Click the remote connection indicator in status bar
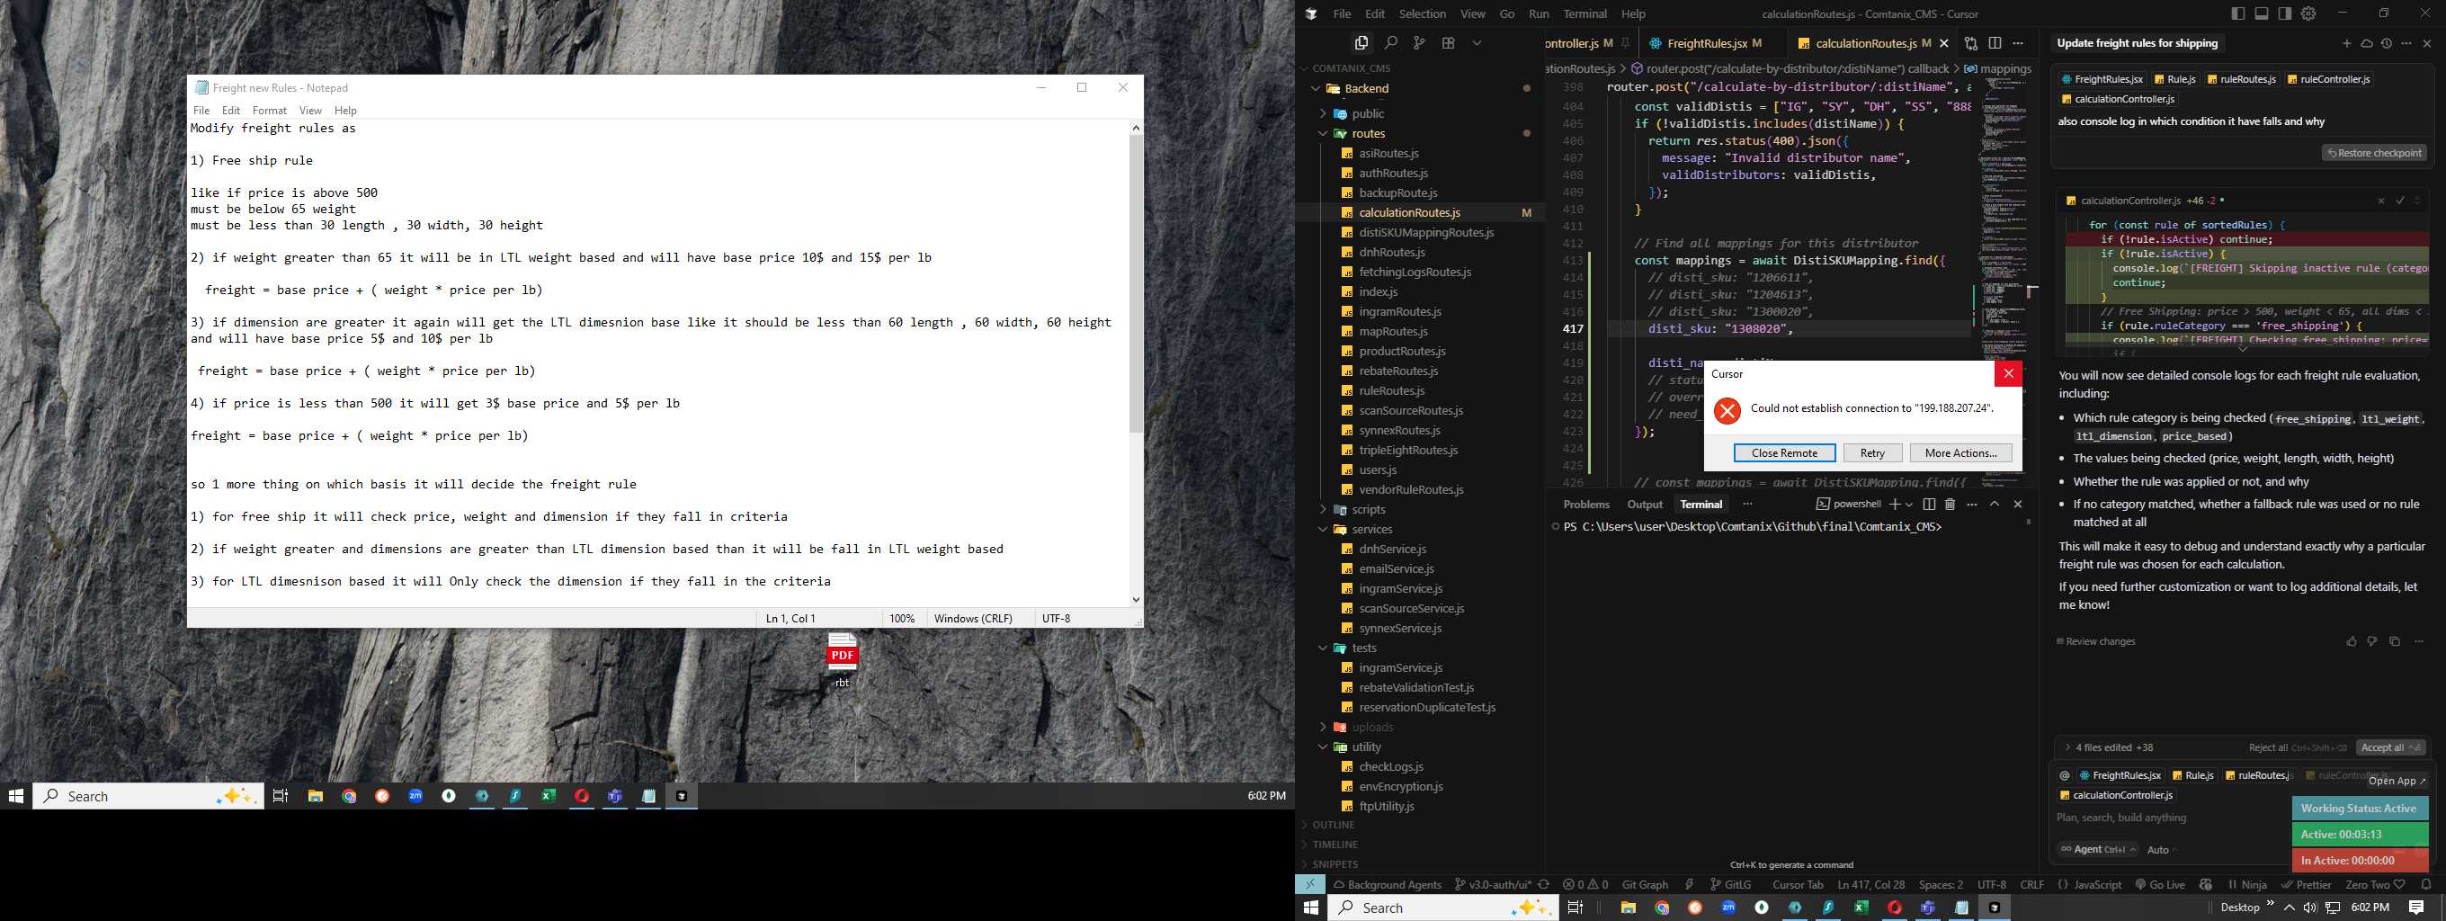This screenshot has height=921, width=2446. coord(1309,884)
